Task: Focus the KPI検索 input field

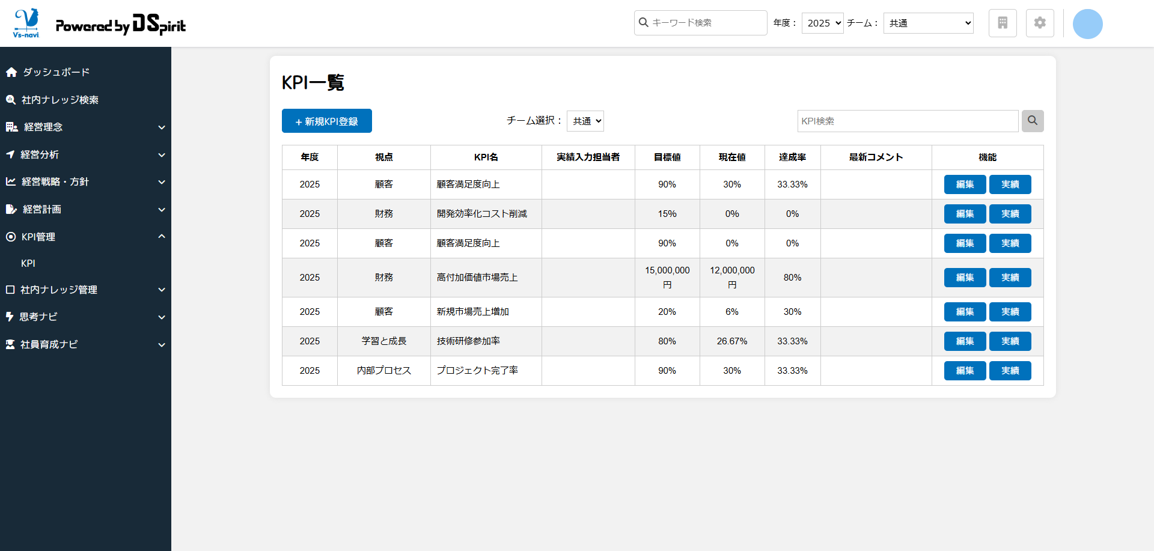Action: point(908,121)
